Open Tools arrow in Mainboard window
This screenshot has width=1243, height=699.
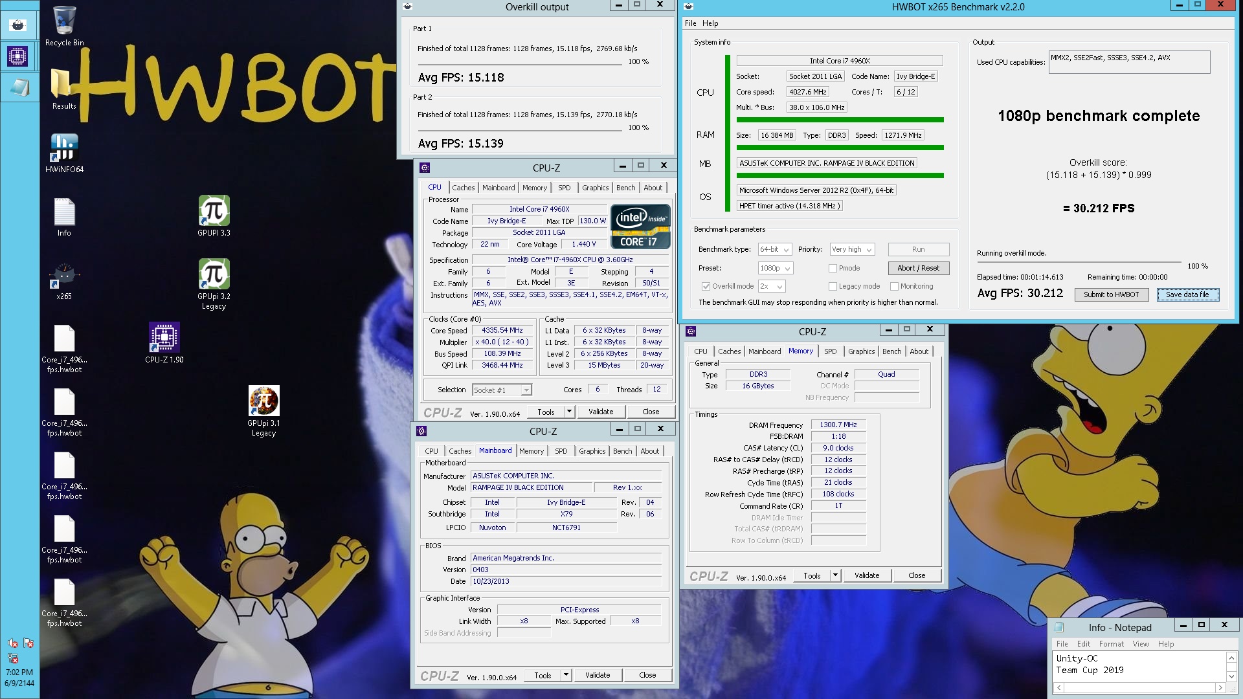(566, 675)
